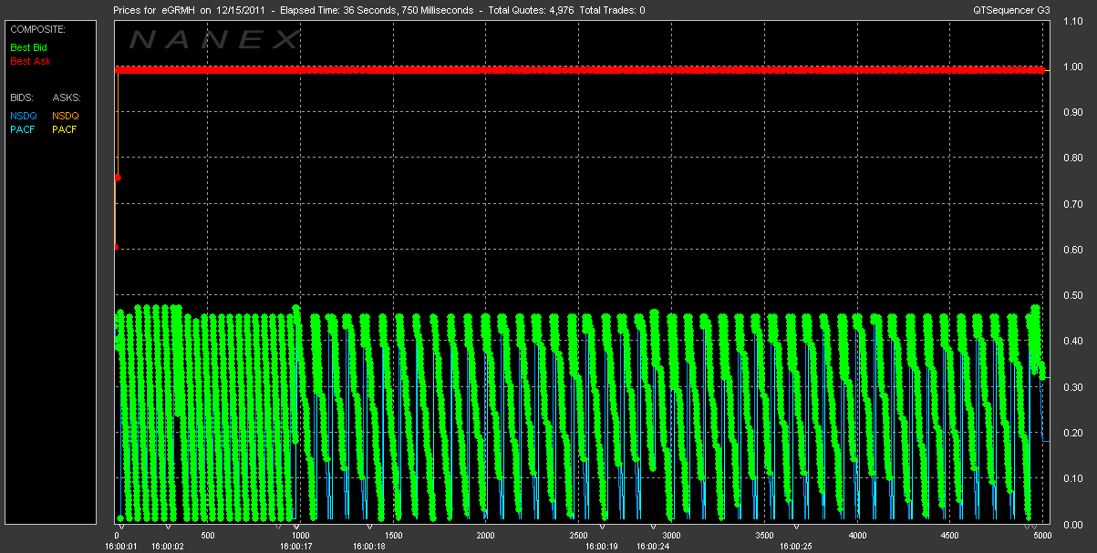Click the 16:00:18 time label
Viewport: 1097px width, 553px height.
pos(370,547)
